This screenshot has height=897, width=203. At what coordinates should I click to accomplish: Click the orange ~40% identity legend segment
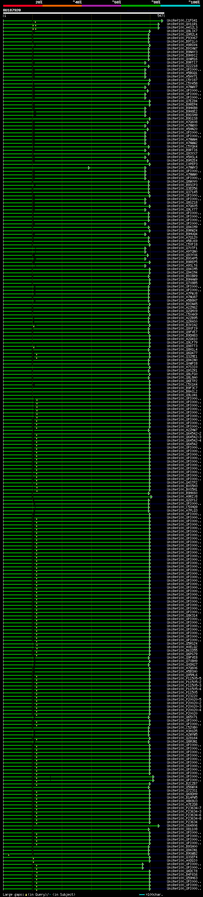(x=62, y=6)
